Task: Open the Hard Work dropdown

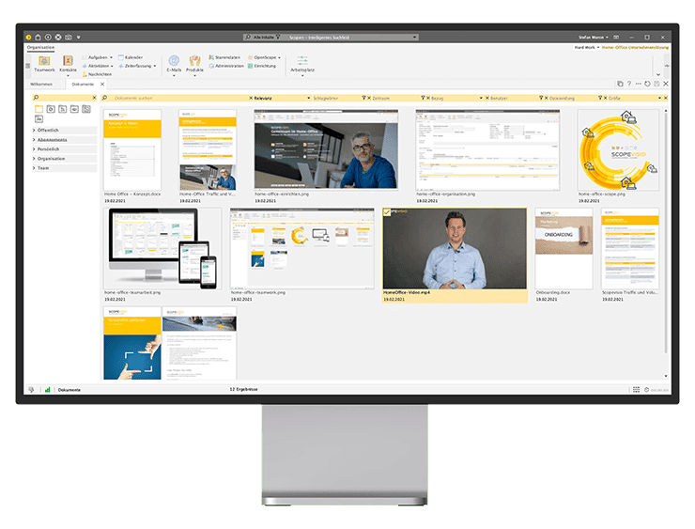Action: click(x=587, y=47)
